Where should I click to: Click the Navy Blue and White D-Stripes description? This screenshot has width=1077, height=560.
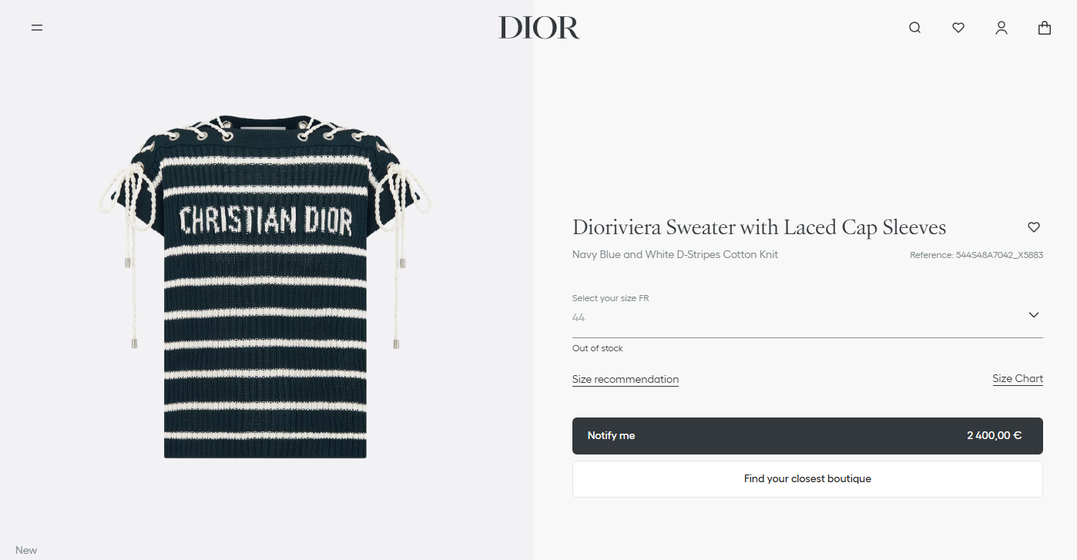tap(675, 254)
